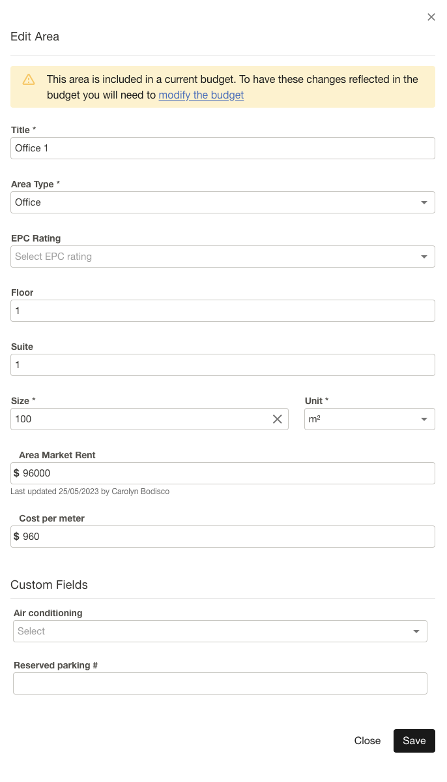The height and width of the screenshot is (782, 447).
Task: Click the dollar sign in Area Market Rent field
Action: pyautogui.click(x=16, y=473)
